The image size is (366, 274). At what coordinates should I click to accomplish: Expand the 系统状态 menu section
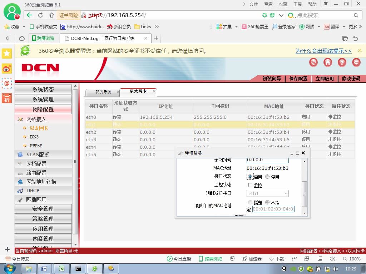(43, 89)
